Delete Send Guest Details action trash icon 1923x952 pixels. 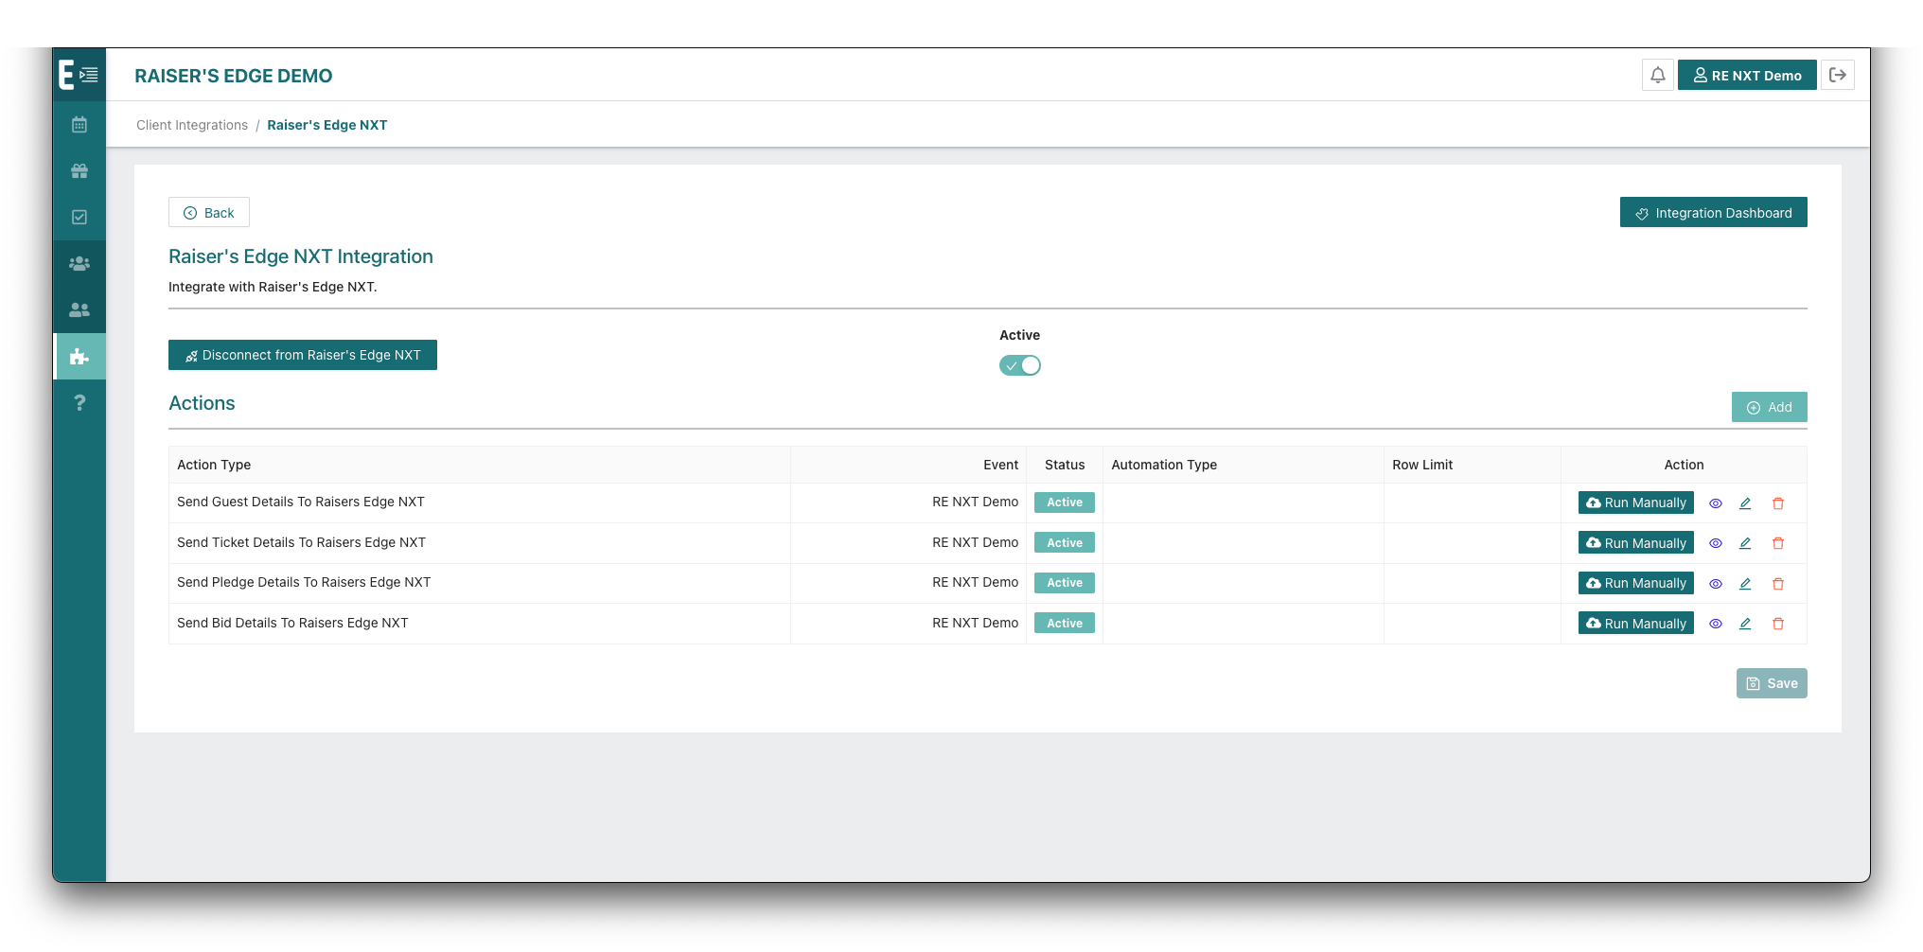(x=1778, y=503)
